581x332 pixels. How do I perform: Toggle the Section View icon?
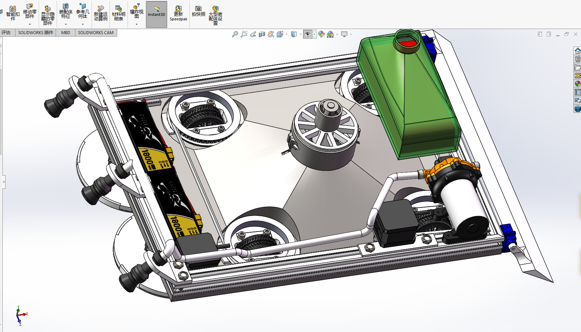pyautogui.click(x=262, y=34)
